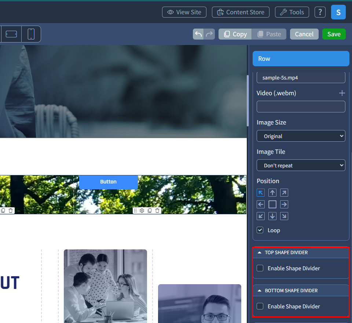Screen dimensions: 352x323
Task: Enable Shape Divider under Bottom Shape Divider
Action: pyautogui.click(x=260, y=306)
